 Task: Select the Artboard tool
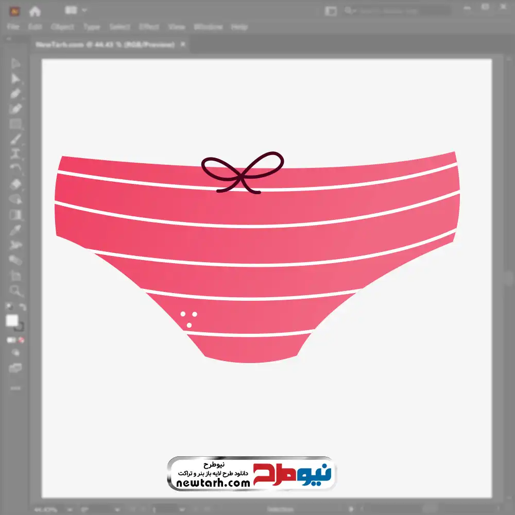click(15, 276)
